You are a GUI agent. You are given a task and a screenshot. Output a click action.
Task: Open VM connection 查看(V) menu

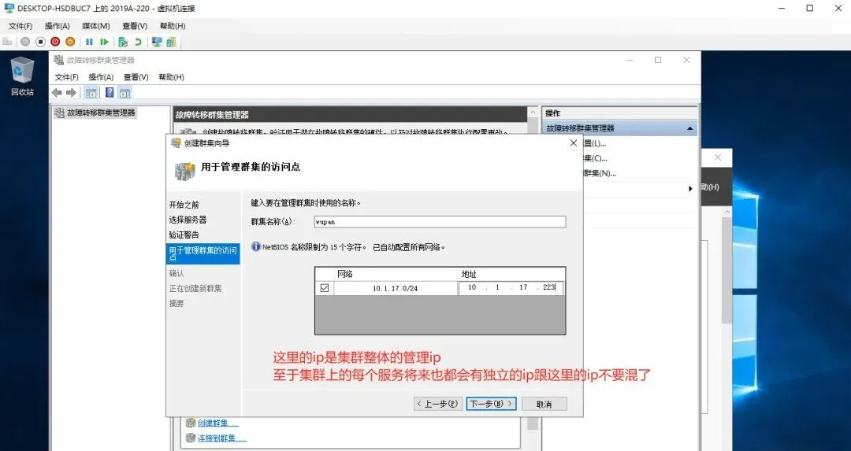135,26
